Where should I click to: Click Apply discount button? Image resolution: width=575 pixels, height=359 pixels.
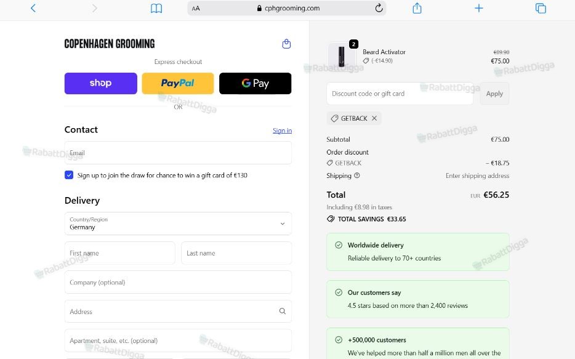494,94
